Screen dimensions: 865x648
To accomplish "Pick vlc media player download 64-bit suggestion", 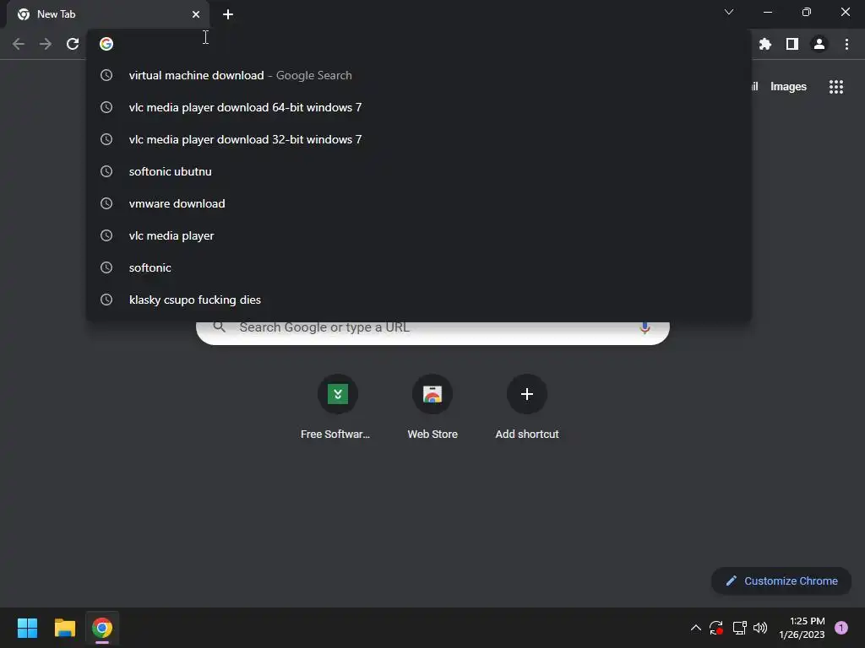I will tap(419, 107).
